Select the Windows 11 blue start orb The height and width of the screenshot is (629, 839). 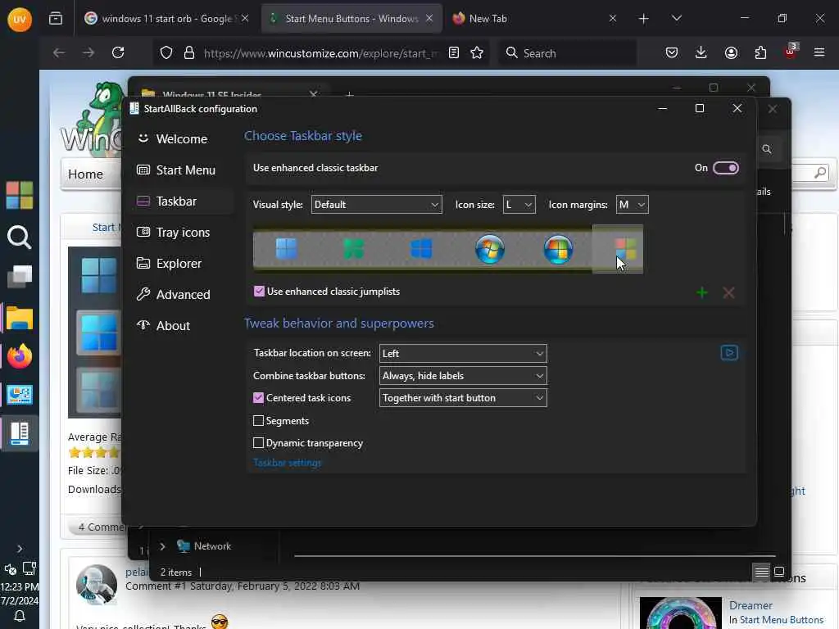click(x=286, y=249)
